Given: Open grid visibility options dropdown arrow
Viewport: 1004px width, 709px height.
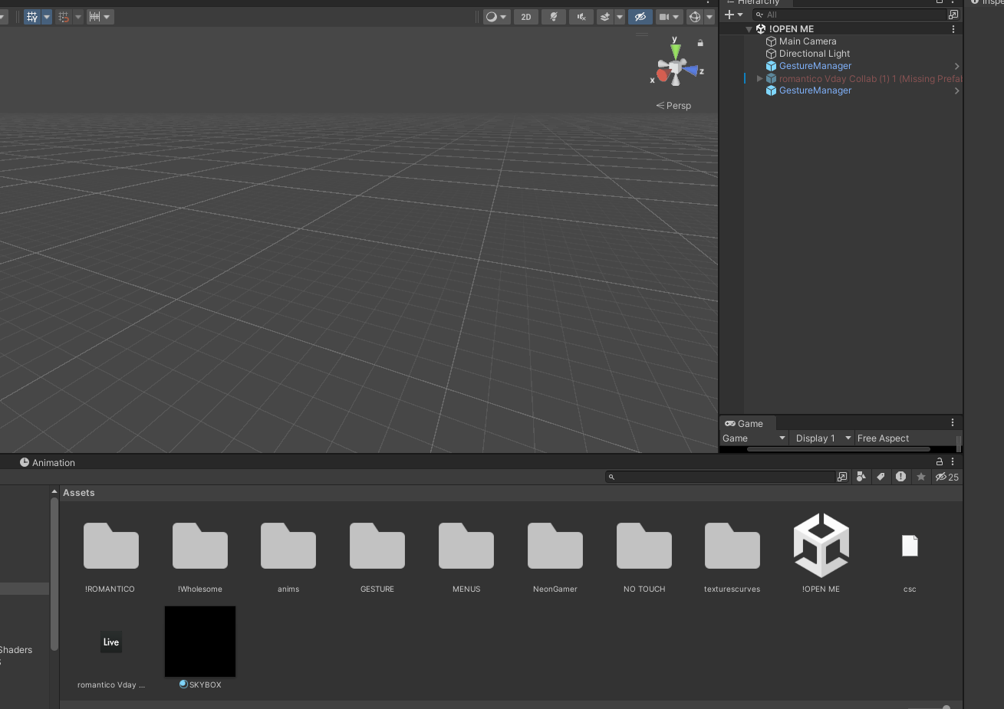Looking at the screenshot, I should 47,17.
